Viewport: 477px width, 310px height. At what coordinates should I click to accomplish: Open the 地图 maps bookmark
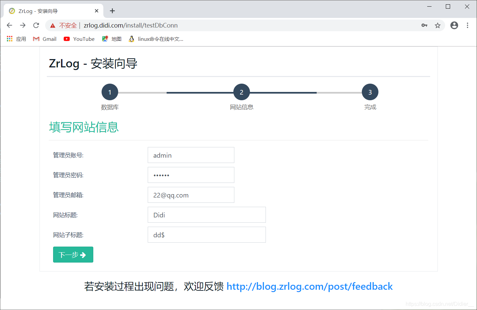point(112,39)
